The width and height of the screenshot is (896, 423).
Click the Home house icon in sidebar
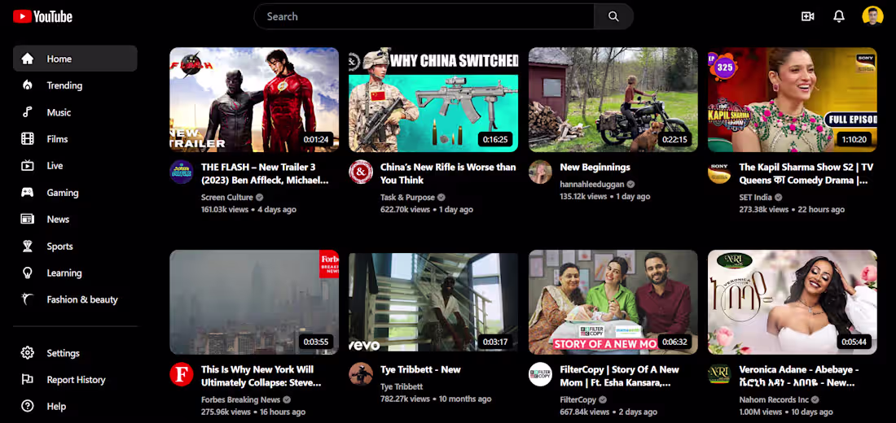[x=28, y=59]
